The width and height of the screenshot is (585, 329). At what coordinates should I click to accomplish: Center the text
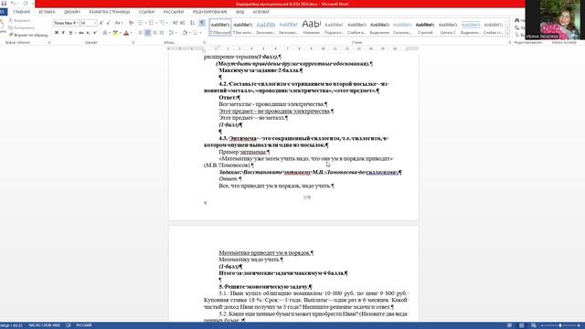[148, 33]
